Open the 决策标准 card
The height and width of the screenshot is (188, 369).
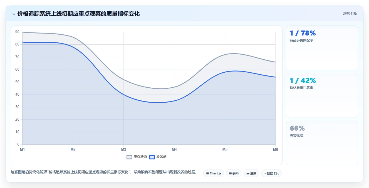pyautogui.click(x=322, y=143)
